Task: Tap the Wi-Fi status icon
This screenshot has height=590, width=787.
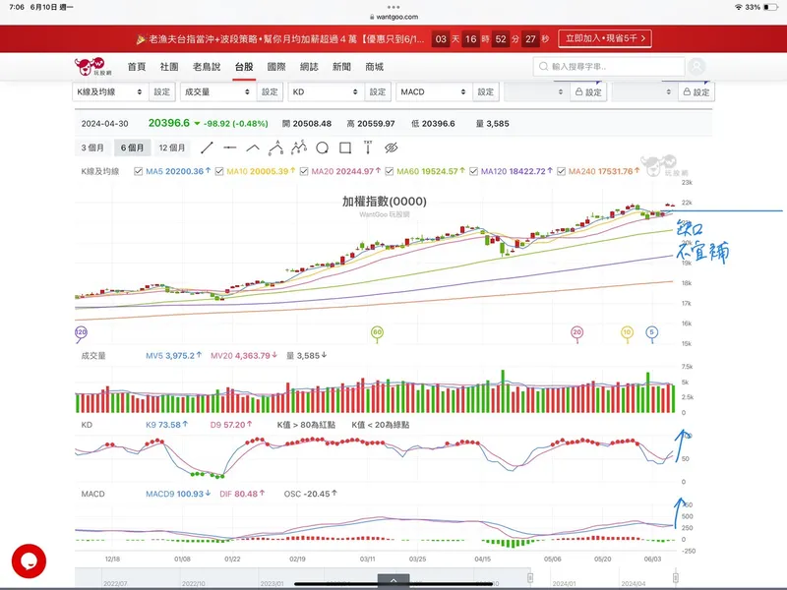Action: tap(739, 7)
